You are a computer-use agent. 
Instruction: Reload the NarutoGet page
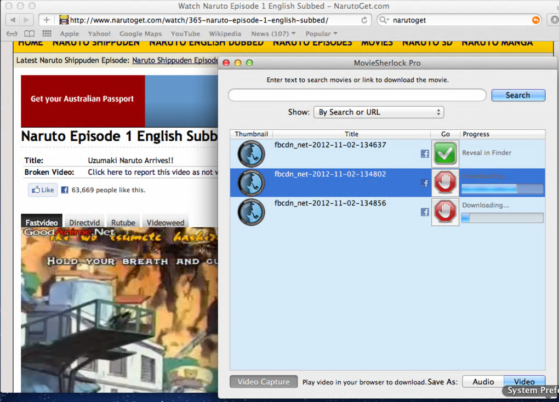(364, 20)
